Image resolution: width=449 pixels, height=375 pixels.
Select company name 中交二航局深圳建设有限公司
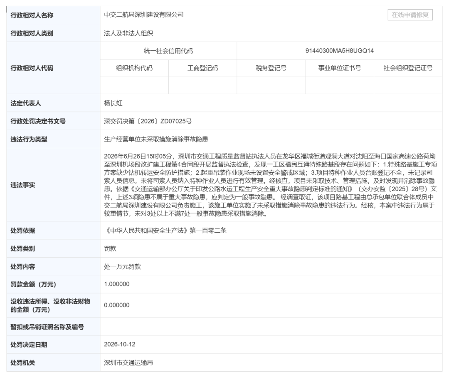[144, 15]
